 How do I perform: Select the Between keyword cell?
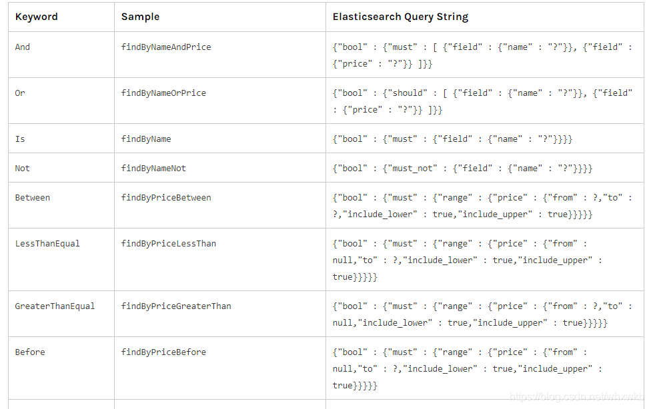pos(33,197)
